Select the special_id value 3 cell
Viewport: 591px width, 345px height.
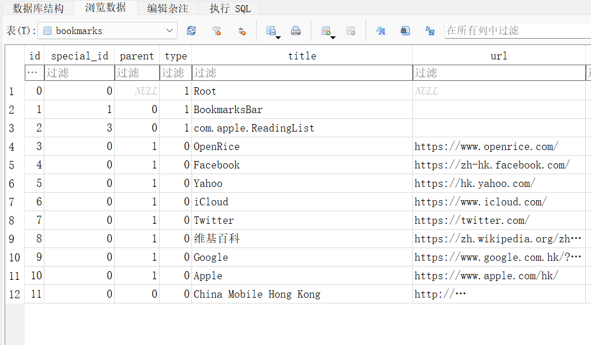[x=80, y=128]
